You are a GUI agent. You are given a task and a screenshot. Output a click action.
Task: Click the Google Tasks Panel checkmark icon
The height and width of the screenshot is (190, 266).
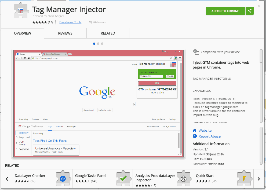click(x=123, y=179)
